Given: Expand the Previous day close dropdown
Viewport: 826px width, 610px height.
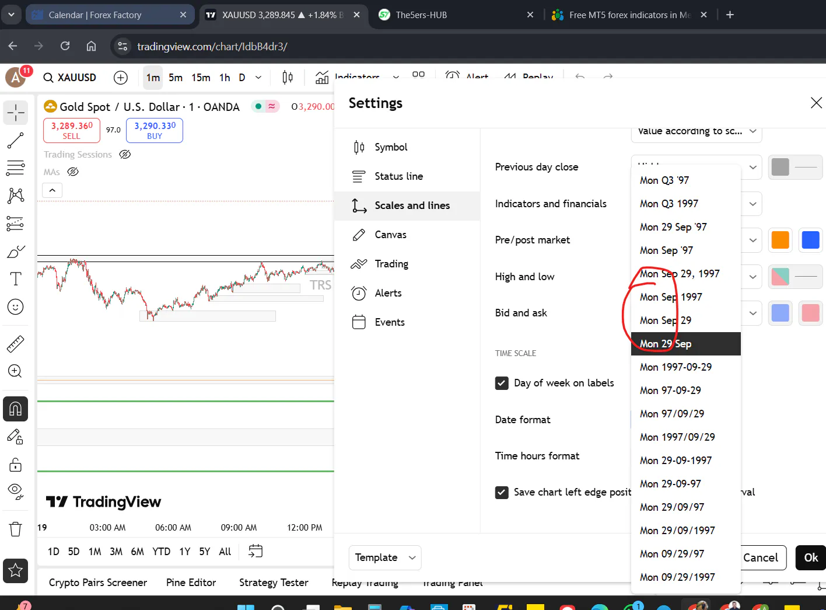Looking at the screenshot, I should [753, 167].
